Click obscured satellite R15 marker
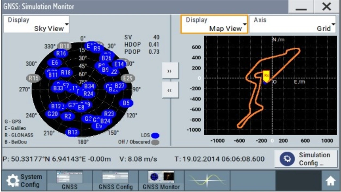Viewport: 341px width, 192px height. (x=34, y=78)
